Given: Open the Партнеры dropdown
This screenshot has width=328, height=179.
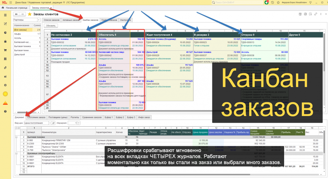Looking at the screenshot, I should coord(39,20).
